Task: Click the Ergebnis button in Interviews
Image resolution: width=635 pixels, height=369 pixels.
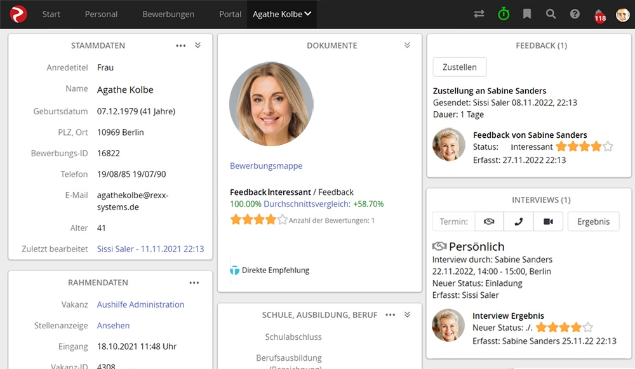Action: pos(593,222)
